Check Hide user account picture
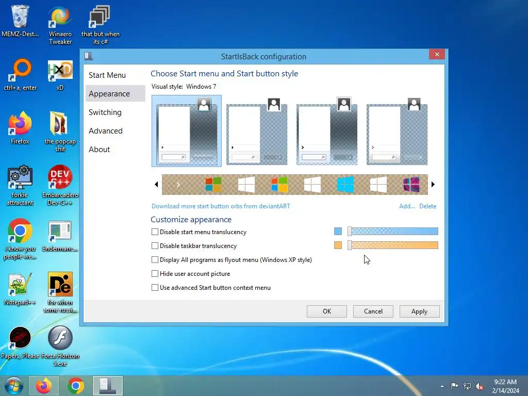Image resolution: width=528 pixels, height=396 pixels. 155,273
